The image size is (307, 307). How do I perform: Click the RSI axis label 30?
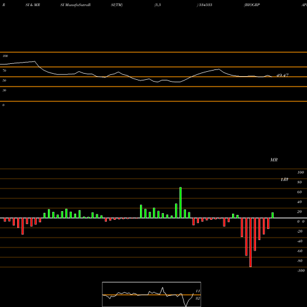4,90
